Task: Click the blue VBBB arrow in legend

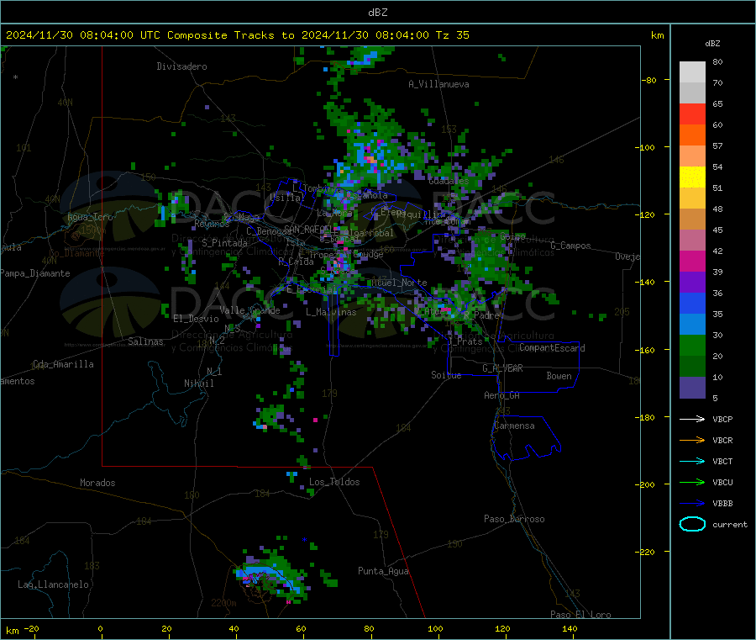Action: (x=692, y=504)
